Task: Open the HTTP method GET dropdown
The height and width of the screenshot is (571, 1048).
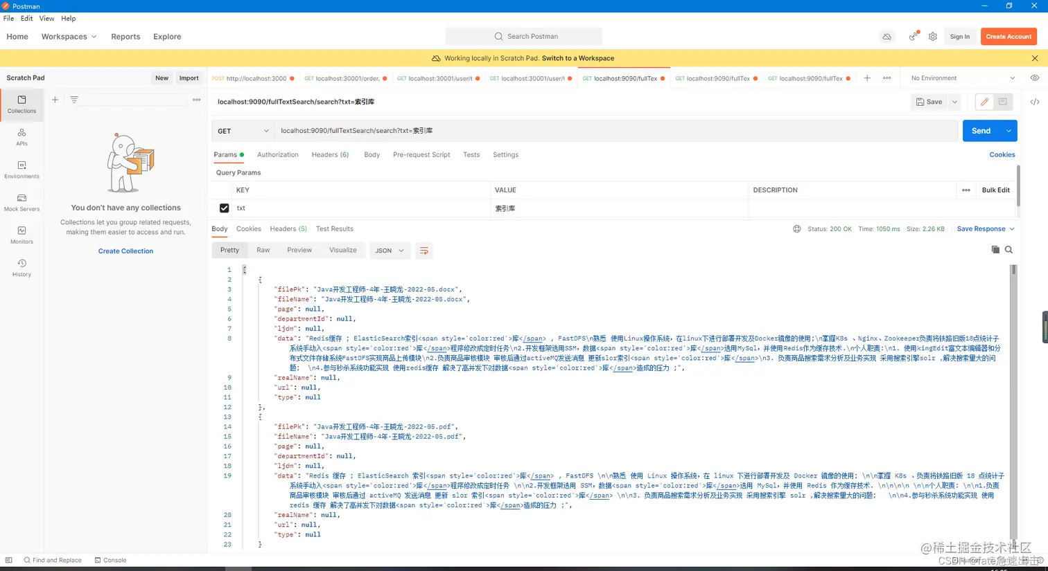Action: tap(243, 131)
